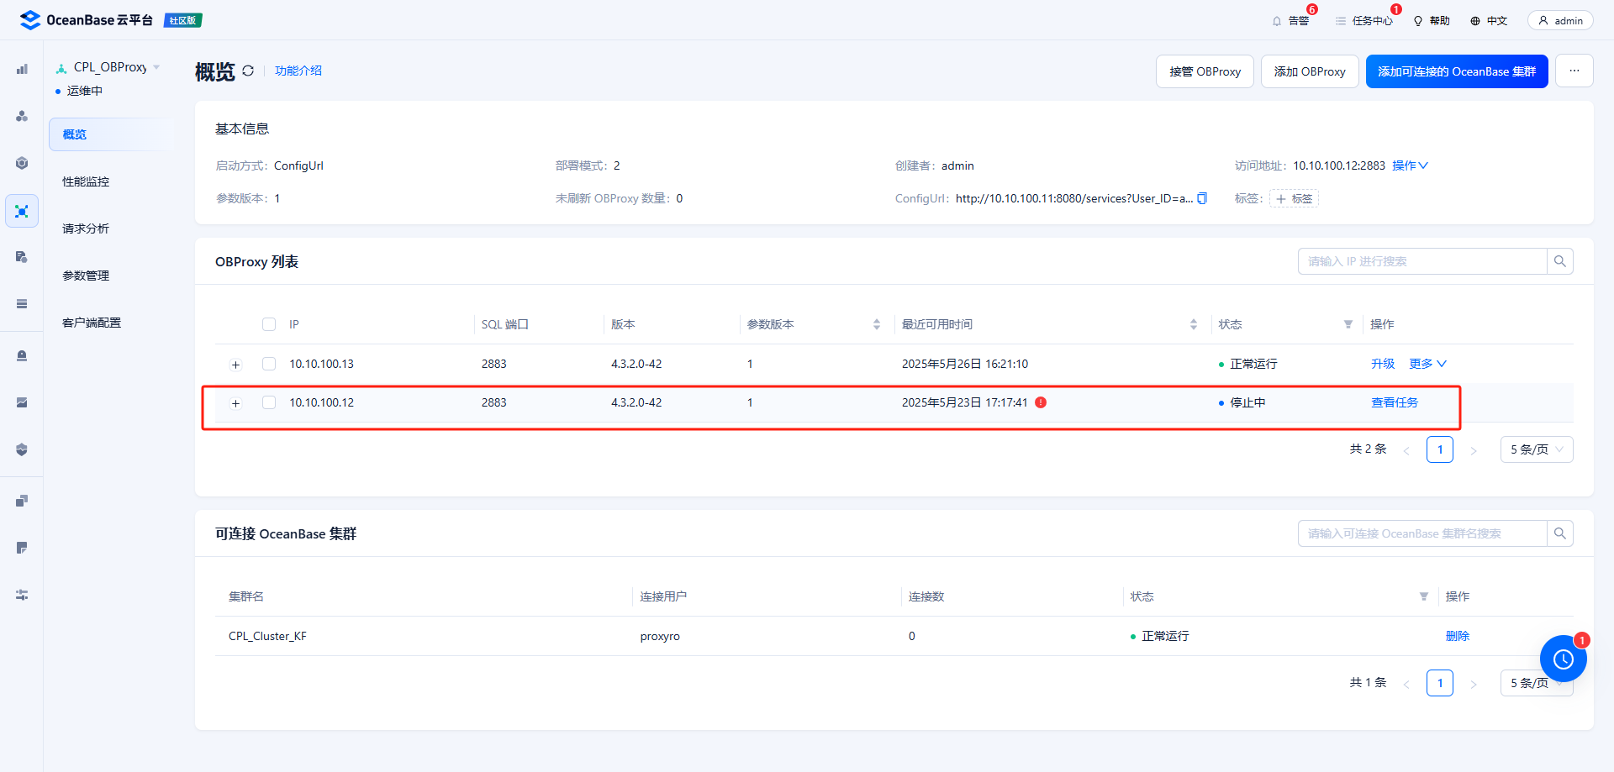Expand row 10.10.100.12 with plus button
The height and width of the screenshot is (772, 1614).
pos(236,403)
